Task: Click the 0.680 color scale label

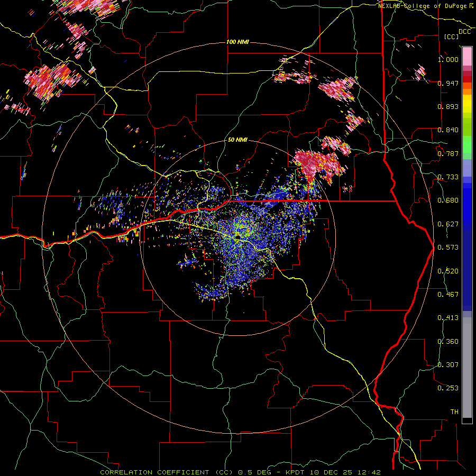Action: click(448, 200)
